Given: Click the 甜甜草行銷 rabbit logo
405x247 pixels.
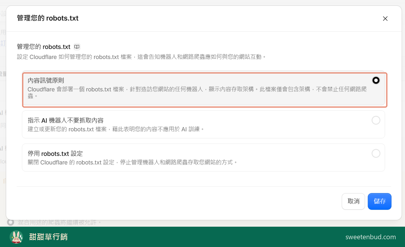Looking at the screenshot, I should [x=16, y=237].
